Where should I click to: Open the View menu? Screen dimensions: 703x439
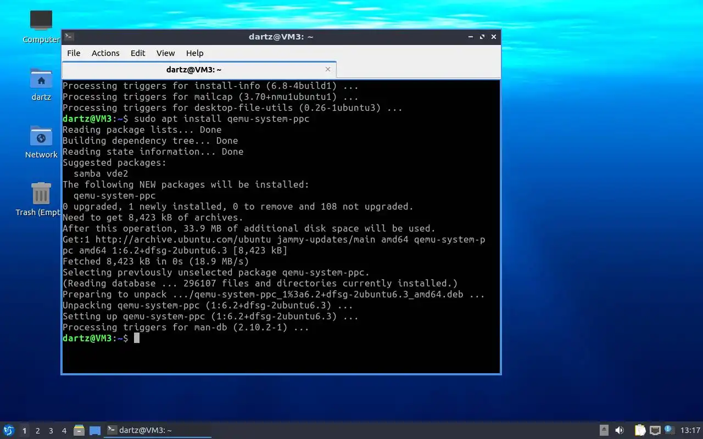165,53
